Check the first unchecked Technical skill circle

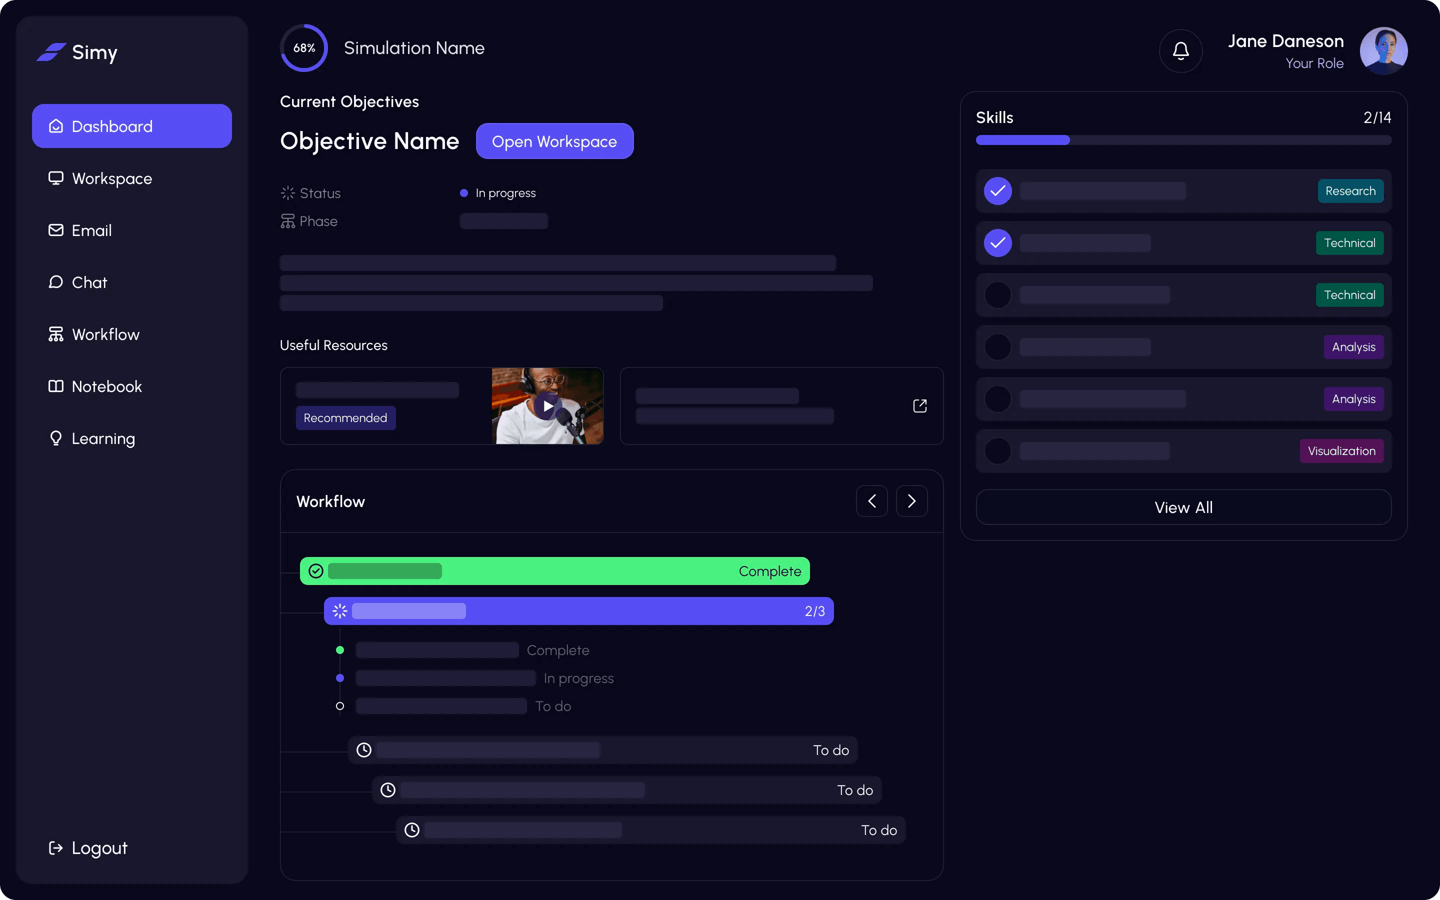tap(998, 295)
